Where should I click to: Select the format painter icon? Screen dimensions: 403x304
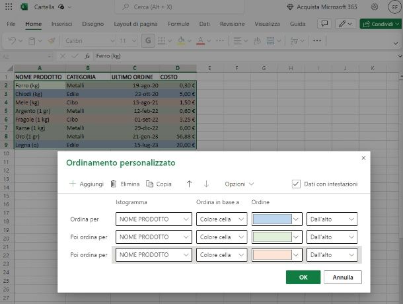[x=52, y=40]
